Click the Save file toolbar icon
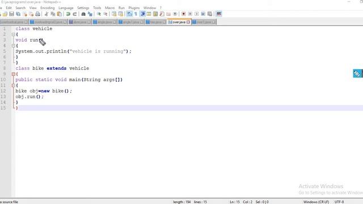This screenshot has height=204, width=363. (x=11, y=14)
